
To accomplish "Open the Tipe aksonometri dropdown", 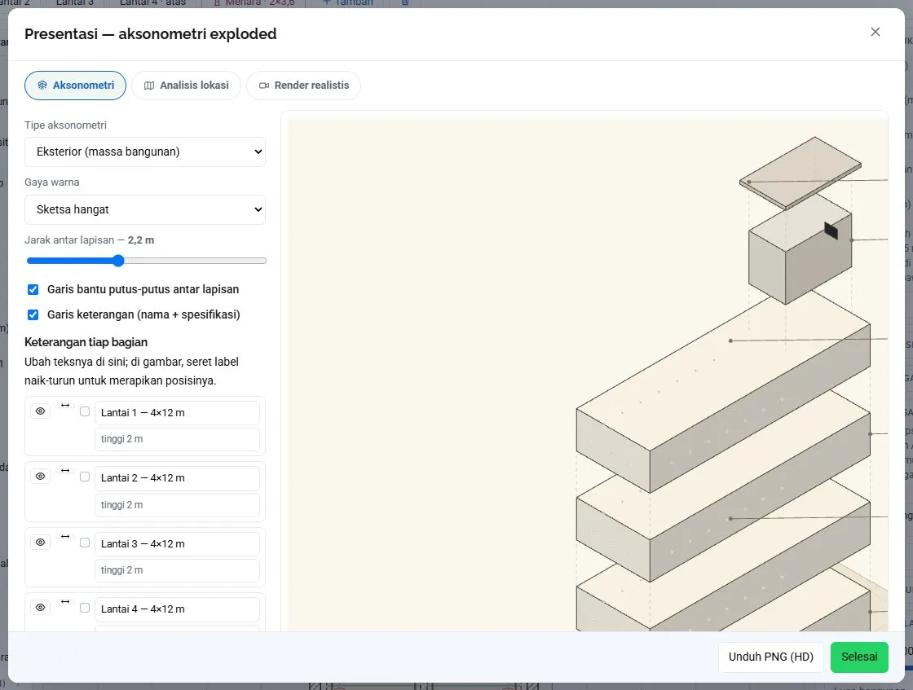I will point(145,152).
